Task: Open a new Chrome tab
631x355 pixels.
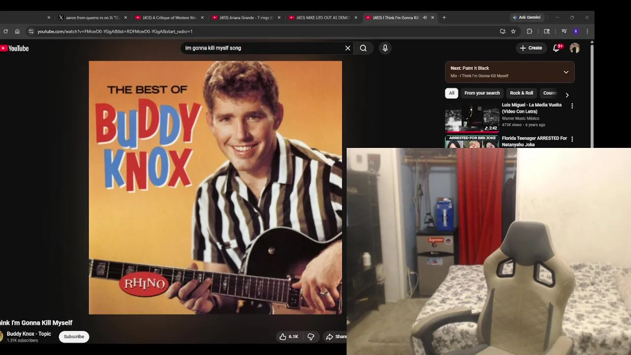Action: point(444,18)
